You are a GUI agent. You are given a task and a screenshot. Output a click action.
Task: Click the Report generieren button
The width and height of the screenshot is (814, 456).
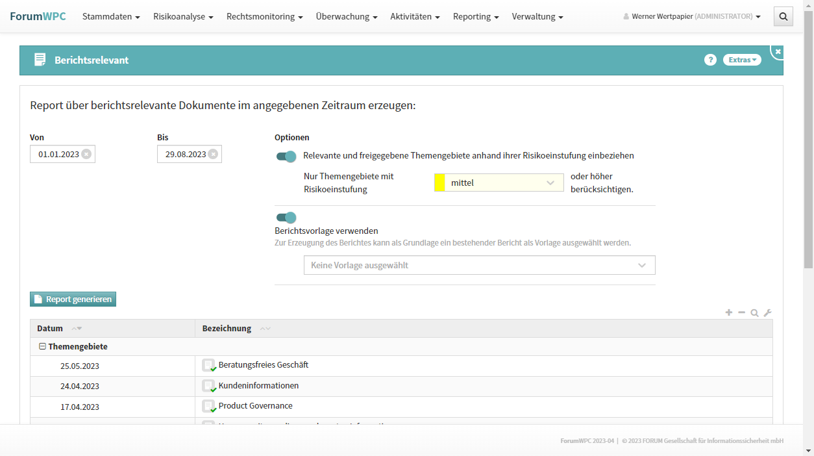(73, 299)
